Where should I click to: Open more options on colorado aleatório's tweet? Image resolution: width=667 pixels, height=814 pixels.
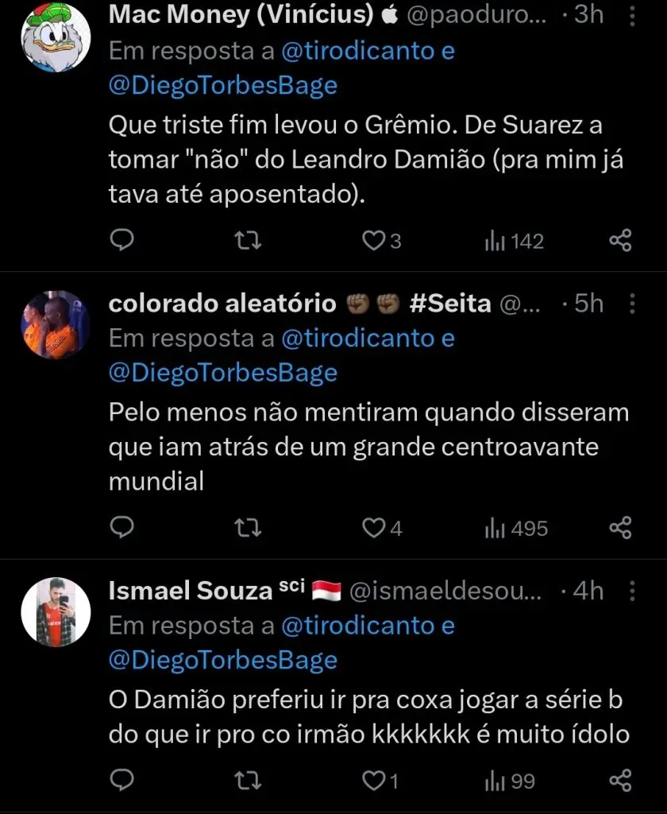[x=632, y=303]
